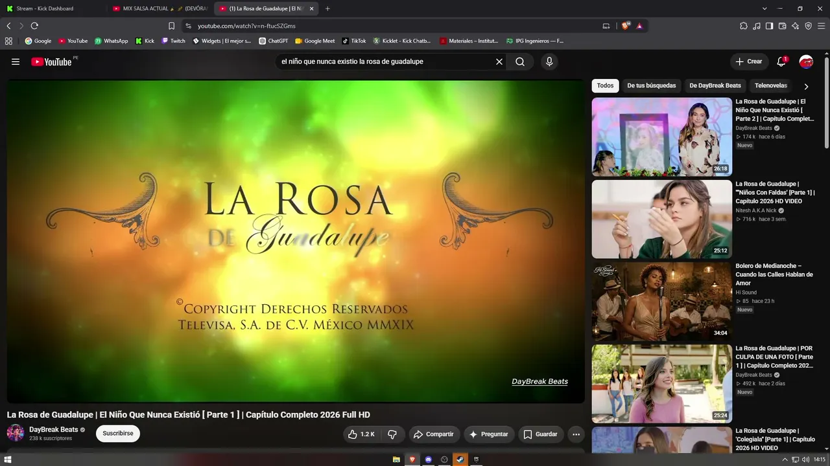Open Brave Rewards triangle icon
The width and height of the screenshot is (830, 466).
[639, 26]
